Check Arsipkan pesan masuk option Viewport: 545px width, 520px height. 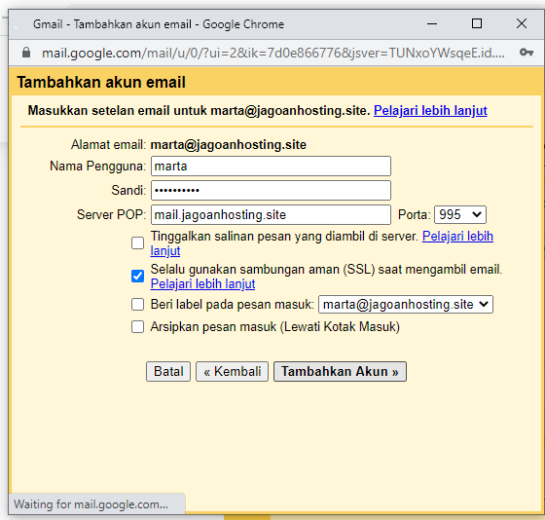pos(137,327)
